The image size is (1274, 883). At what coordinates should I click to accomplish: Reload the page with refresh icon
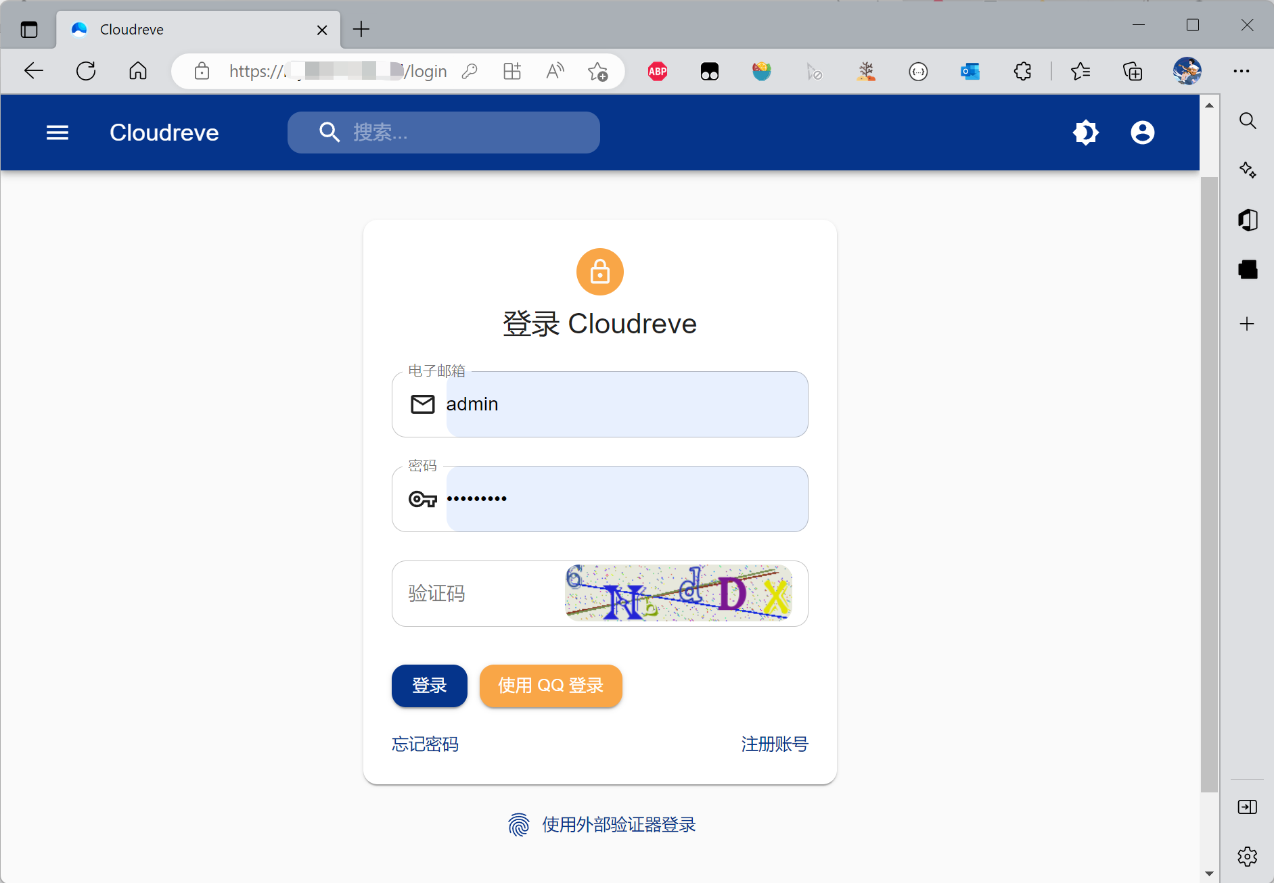(x=86, y=71)
